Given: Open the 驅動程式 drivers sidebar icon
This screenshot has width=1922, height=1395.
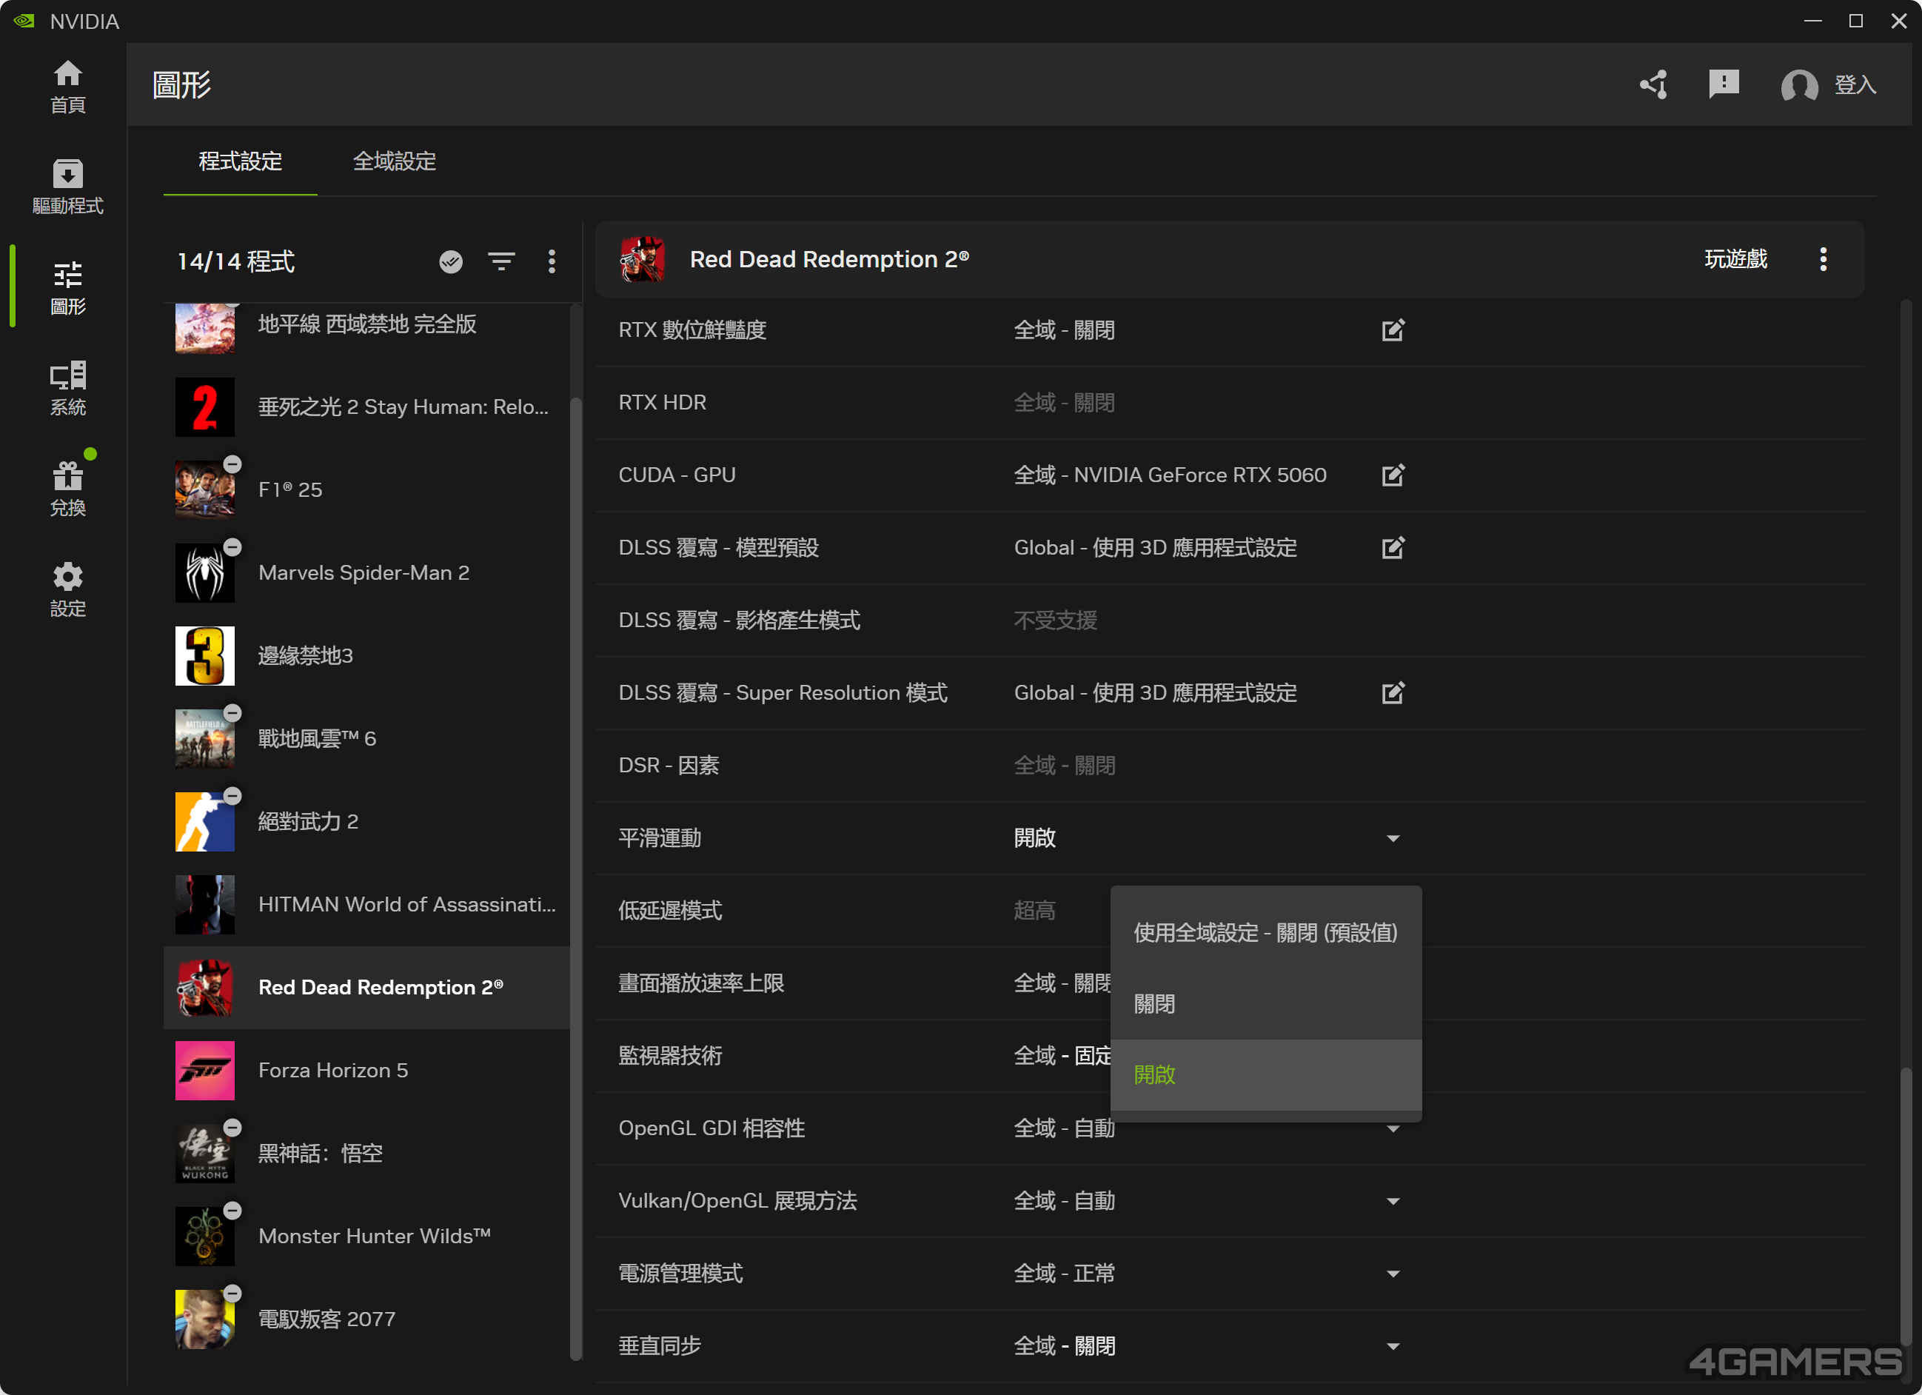Looking at the screenshot, I should [68, 186].
